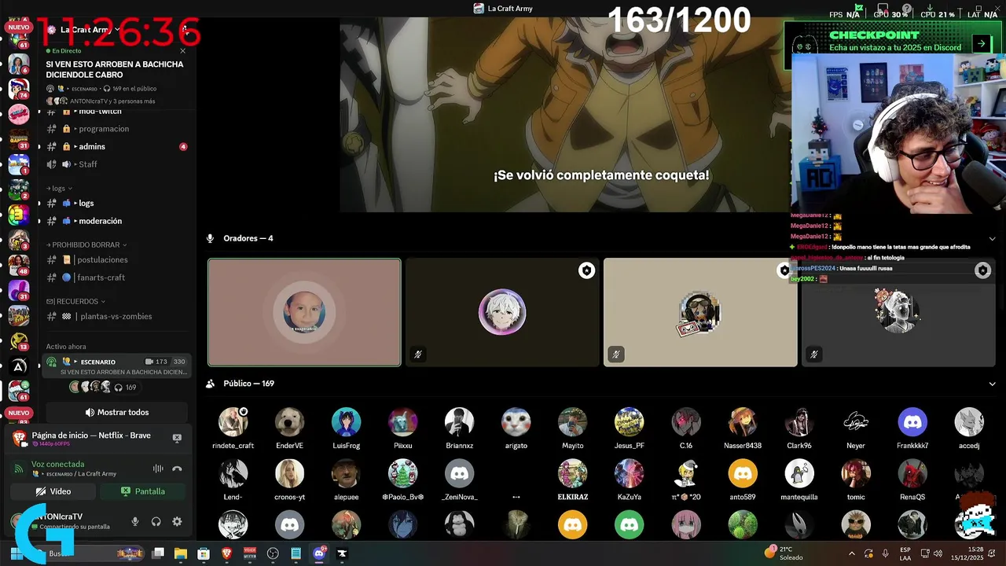Open audience member LuisFrog
Viewport: 1006px width, 566px height.
point(347,428)
